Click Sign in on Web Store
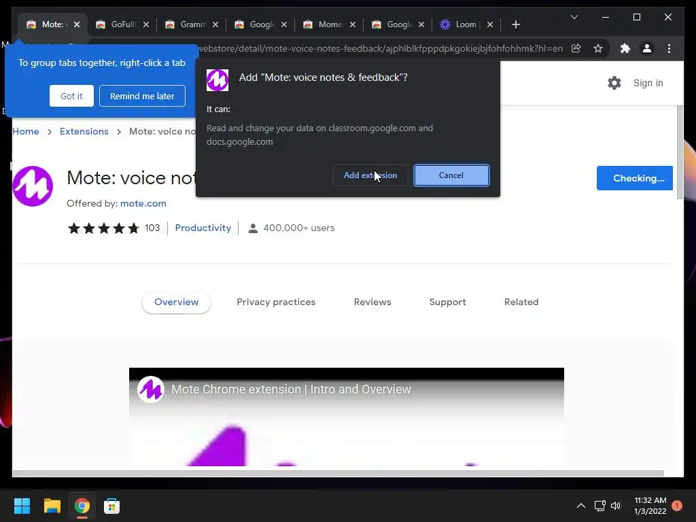The height and width of the screenshot is (522, 696). point(648,83)
